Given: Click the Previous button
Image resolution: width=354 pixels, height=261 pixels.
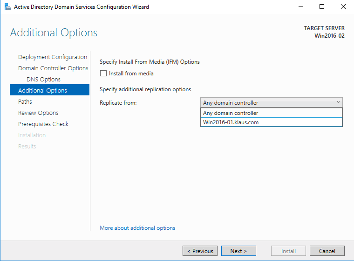Looking at the screenshot, I should (x=200, y=251).
